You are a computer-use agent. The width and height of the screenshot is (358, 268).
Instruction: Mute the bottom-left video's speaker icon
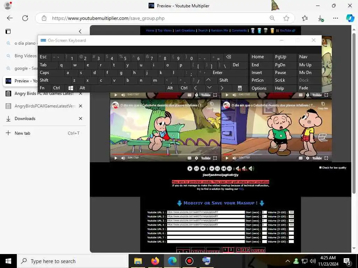[x=123, y=158]
